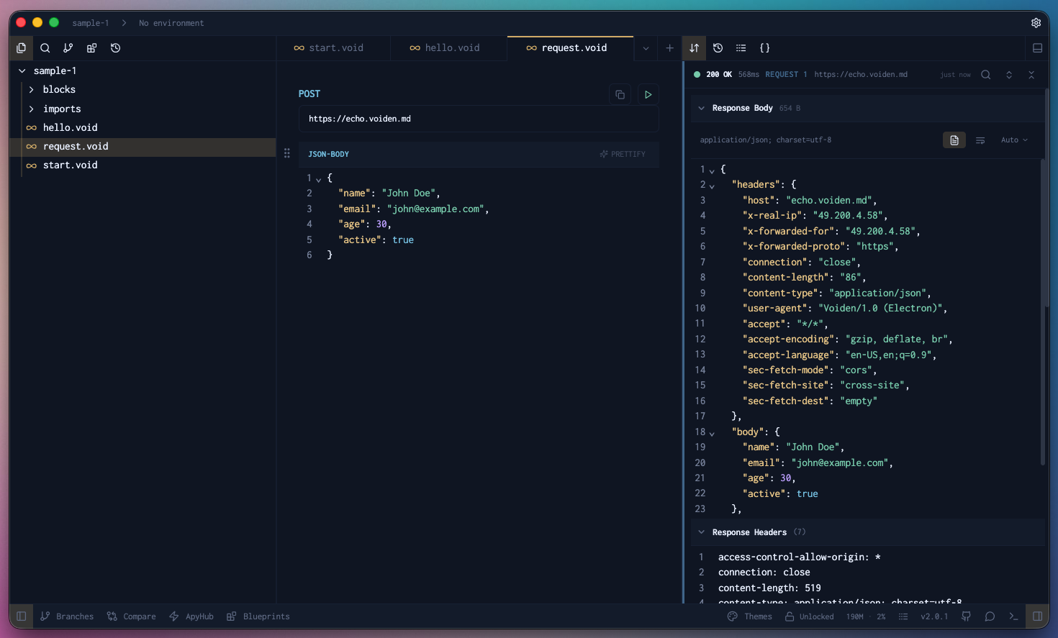Open the file explorer sidebar icon

point(21,48)
